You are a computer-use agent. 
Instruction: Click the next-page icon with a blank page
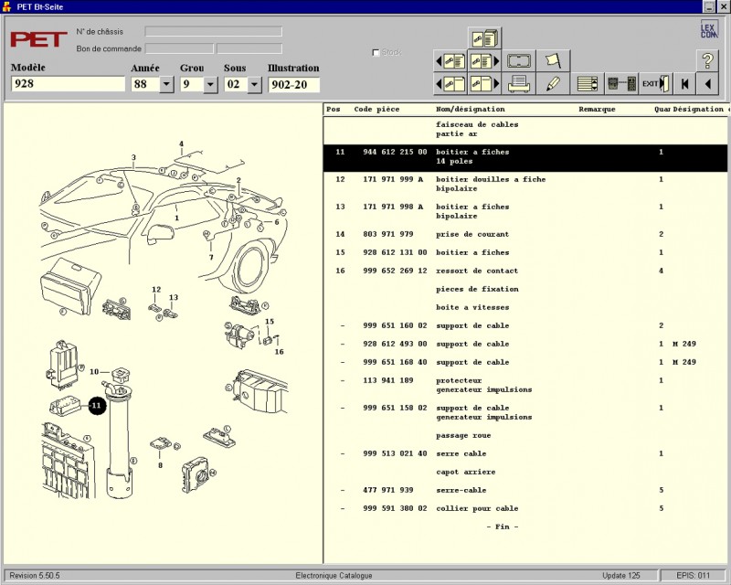484,84
